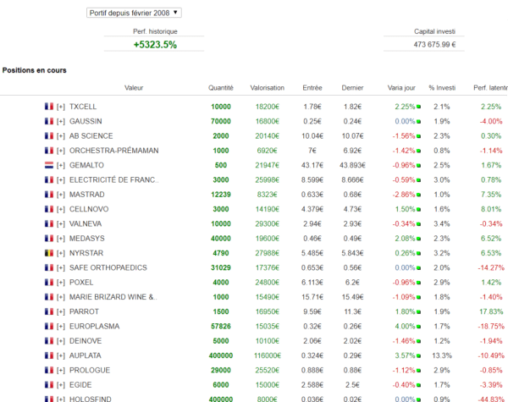Click the AUPLATA valuation 116000€
Screen dimensions: 508x402
coord(268,355)
